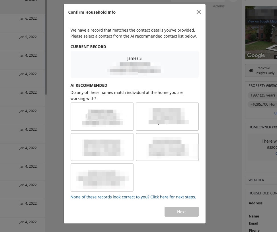Image resolution: width=277 pixels, height=232 pixels.
Task: Pick the bottom AI recommended contact card
Action: pyautogui.click(x=102, y=177)
